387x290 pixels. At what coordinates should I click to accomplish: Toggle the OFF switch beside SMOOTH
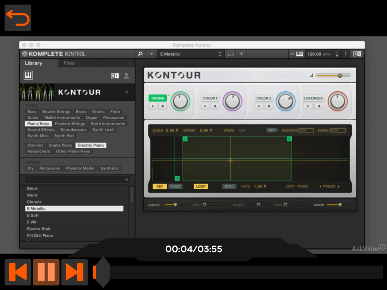(272, 130)
